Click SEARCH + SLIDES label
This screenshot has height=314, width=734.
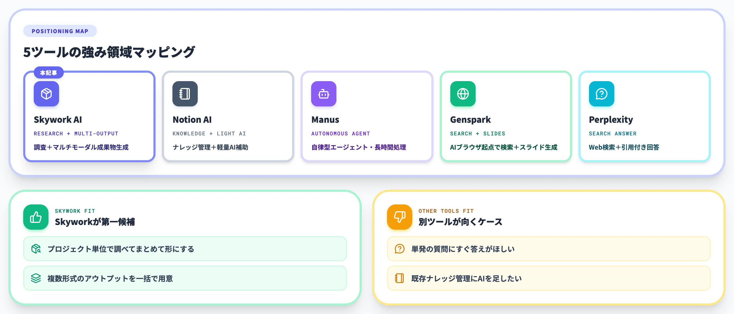(477, 134)
